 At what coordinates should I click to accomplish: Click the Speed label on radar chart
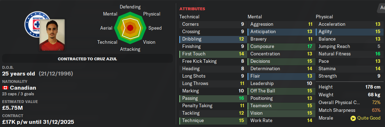pos(155,28)
